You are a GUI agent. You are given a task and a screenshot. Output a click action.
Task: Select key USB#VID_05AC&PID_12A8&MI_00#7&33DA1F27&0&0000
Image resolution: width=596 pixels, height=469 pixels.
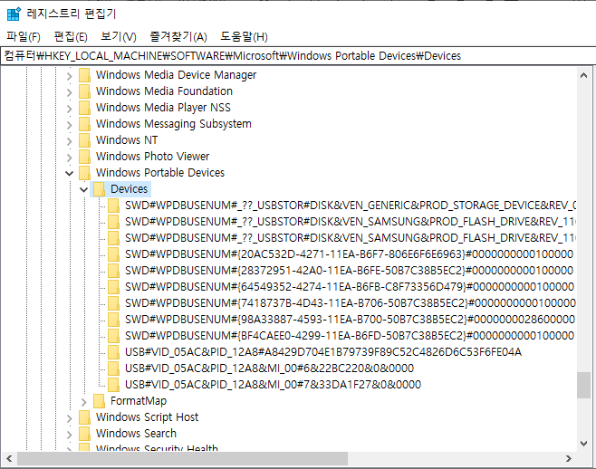273,385
